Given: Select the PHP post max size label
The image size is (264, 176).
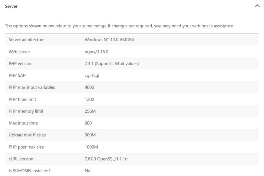Looking at the screenshot, I should click(26, 147).
